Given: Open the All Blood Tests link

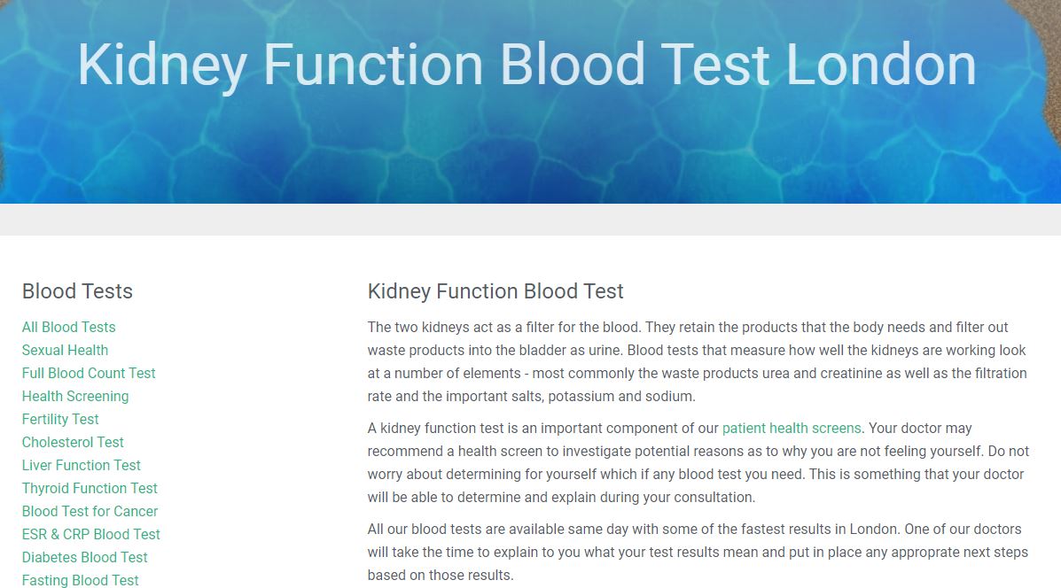Looking at the screenshot, I should pyautogui.click(x=68, y=327).
